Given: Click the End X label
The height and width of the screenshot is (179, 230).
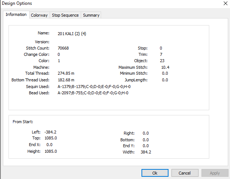Looking at the screenshot, I should coord(34,145).
